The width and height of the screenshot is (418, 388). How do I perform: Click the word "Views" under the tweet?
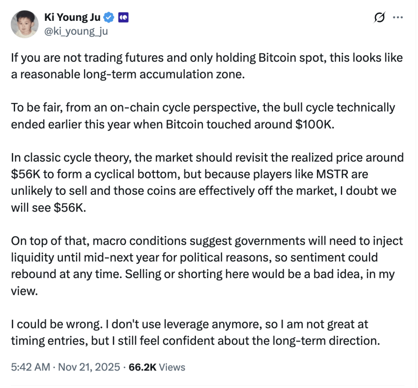point(172,367)
